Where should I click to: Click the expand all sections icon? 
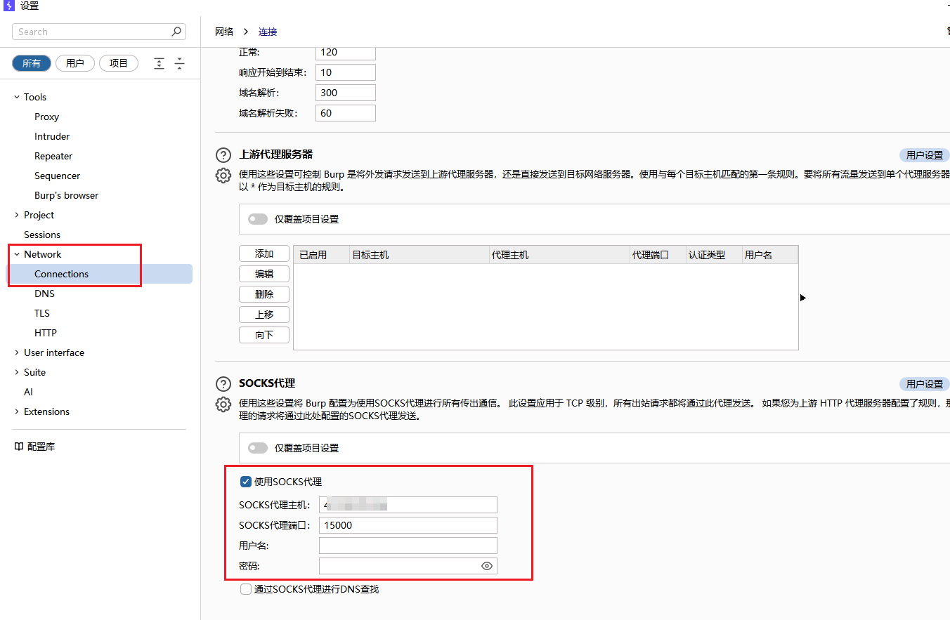[x=160, y=63]
